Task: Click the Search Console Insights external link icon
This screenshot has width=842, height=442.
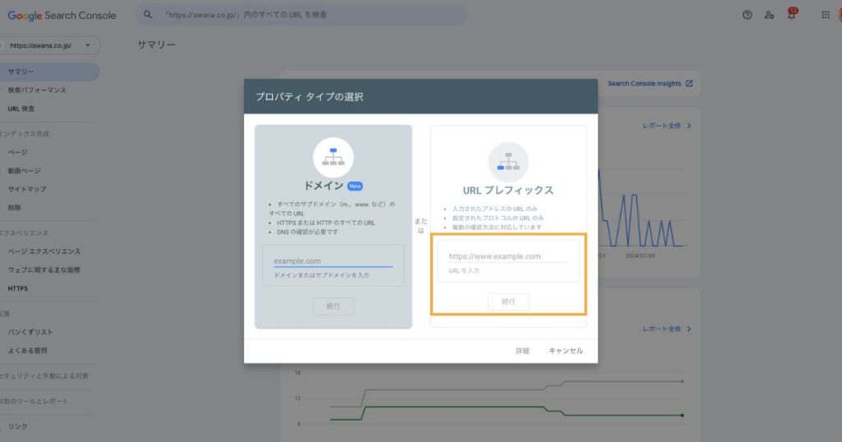Action: pyautogui.click(x=689, y=83)
